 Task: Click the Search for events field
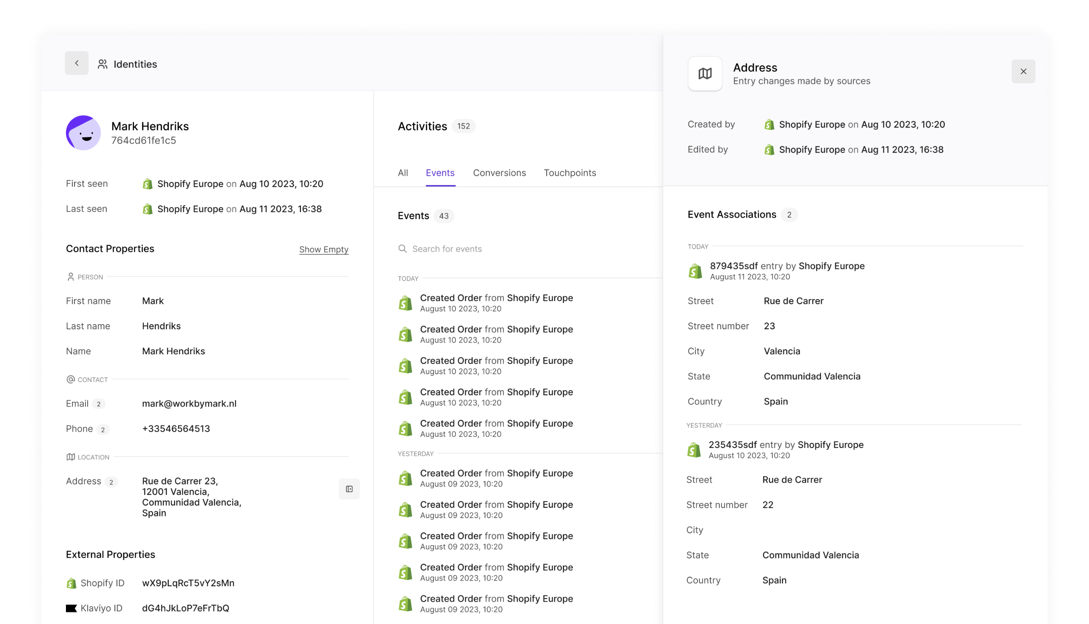(x=447, y=249)
